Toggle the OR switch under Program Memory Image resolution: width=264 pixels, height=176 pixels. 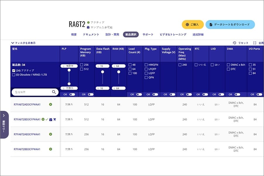pos(90,94)
